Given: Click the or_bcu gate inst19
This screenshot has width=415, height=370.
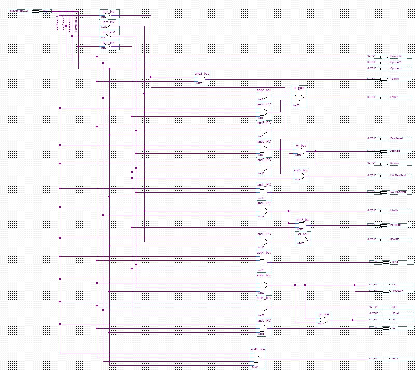Looking at the screenshot, I should (x=303, y=240).
